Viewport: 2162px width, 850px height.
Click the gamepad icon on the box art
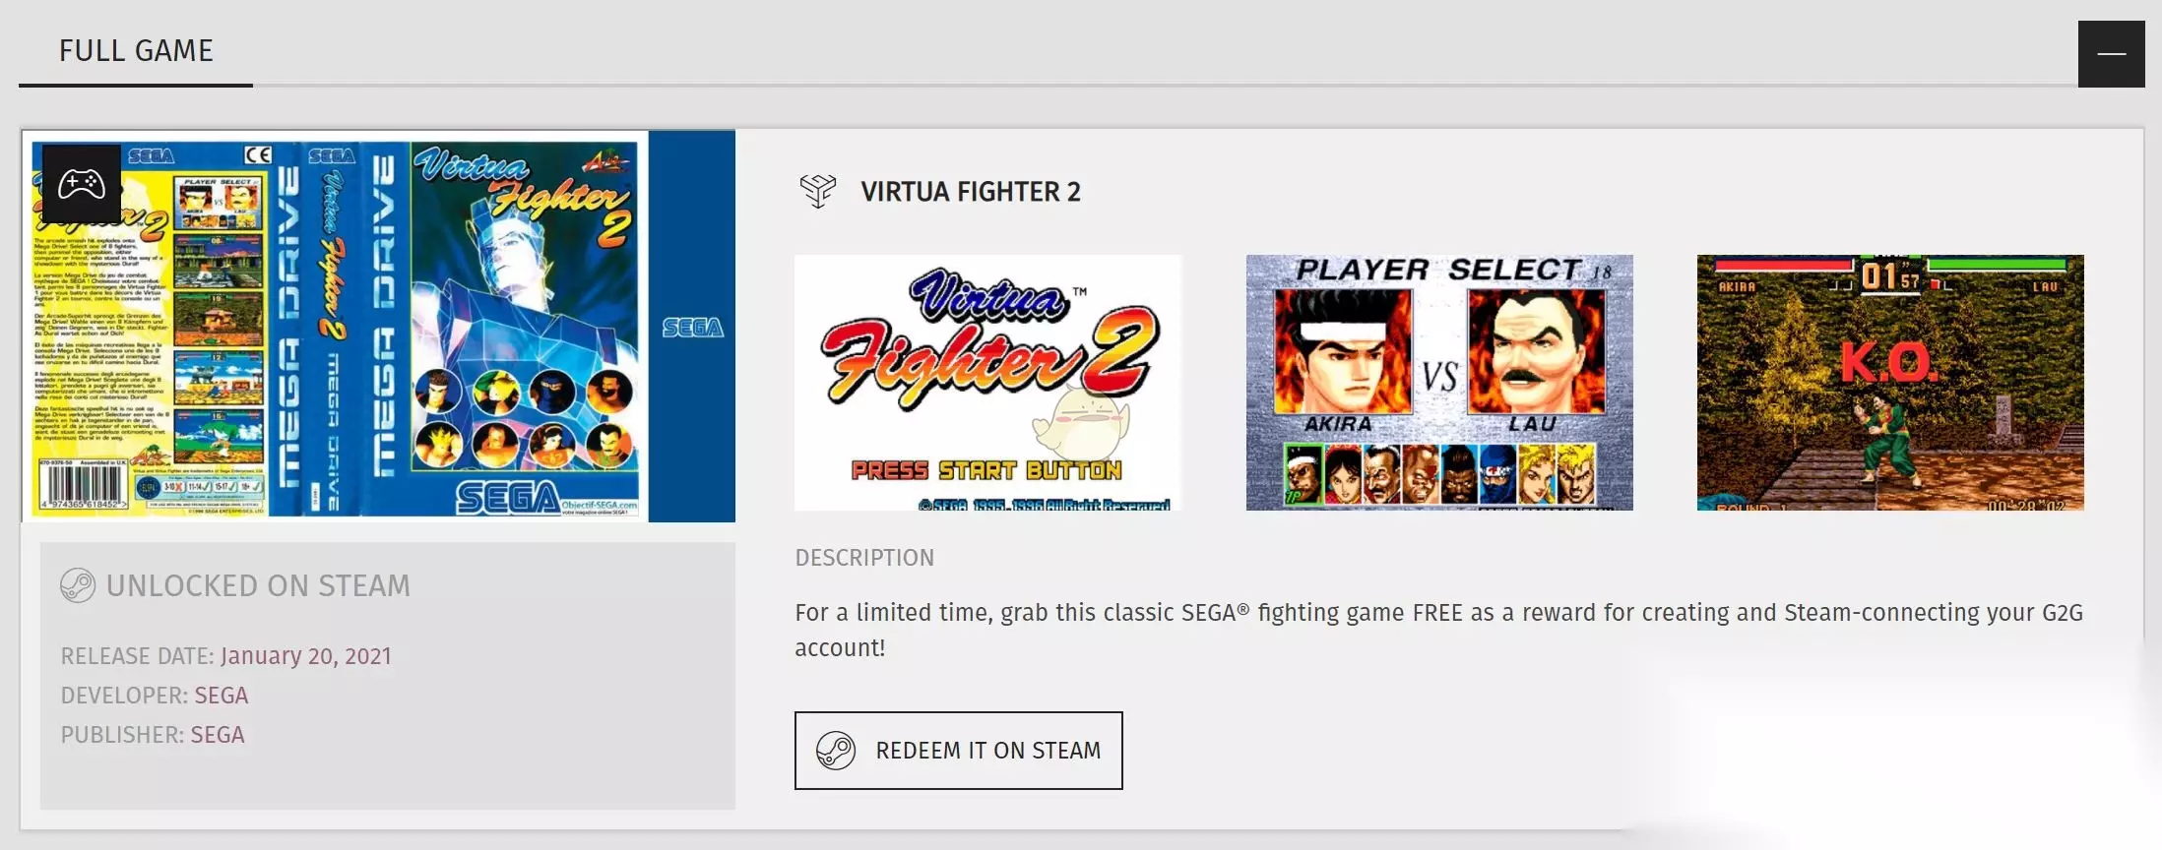click(x=82, y=184)
